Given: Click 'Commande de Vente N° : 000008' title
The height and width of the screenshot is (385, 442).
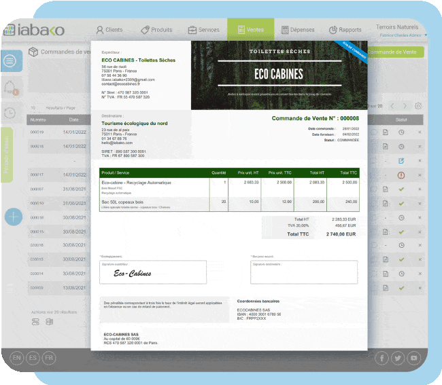Looking at the screenshot, I should point(315,118).
